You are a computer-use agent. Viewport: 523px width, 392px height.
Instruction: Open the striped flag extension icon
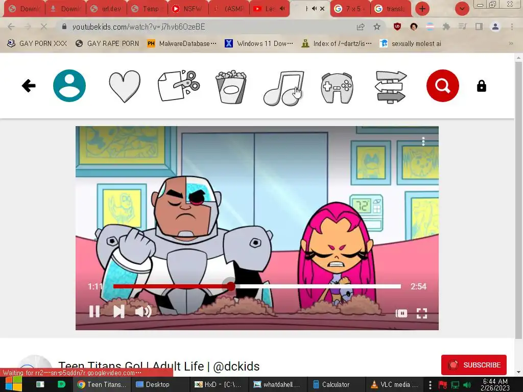pyautogui.click(x=430, y=27)
